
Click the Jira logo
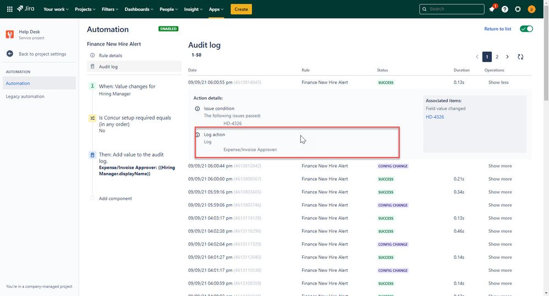coord(25,9)
